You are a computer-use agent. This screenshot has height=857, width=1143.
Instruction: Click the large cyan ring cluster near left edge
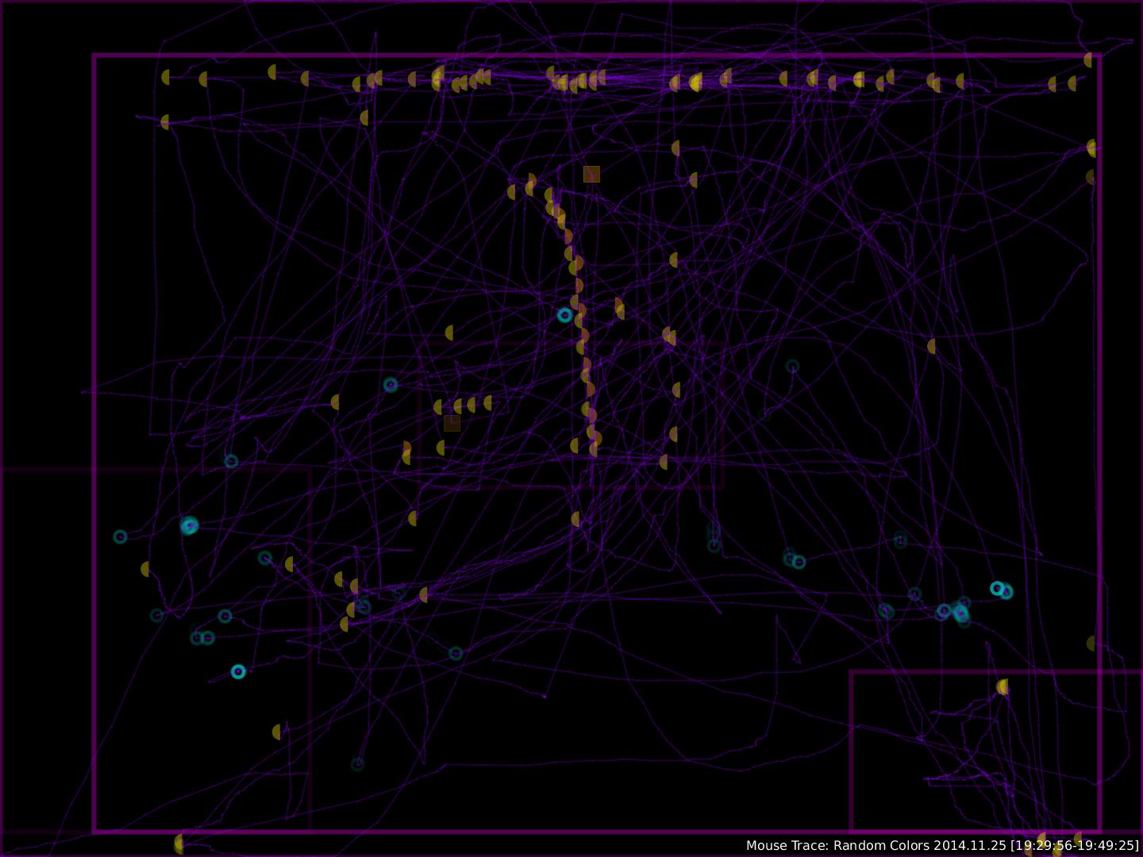pos(189,525)
